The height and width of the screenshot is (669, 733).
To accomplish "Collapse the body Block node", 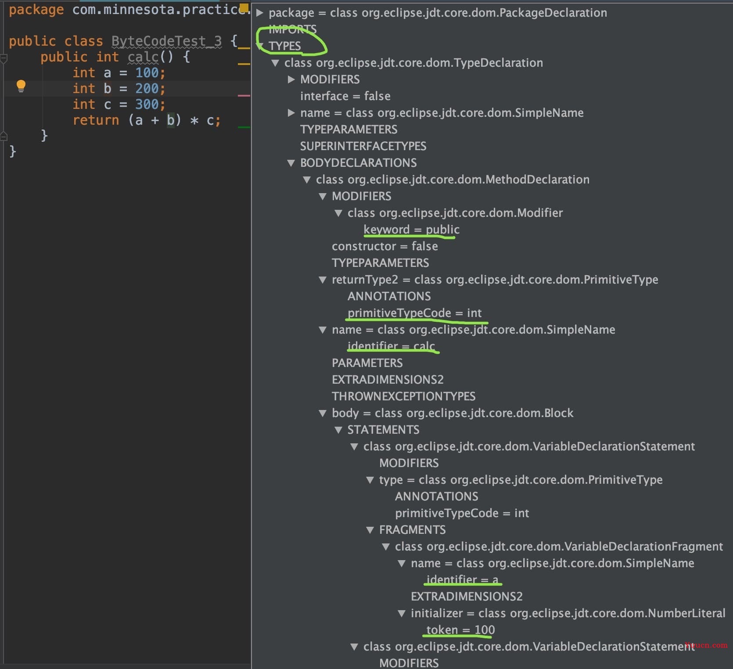I will point(323,413).
